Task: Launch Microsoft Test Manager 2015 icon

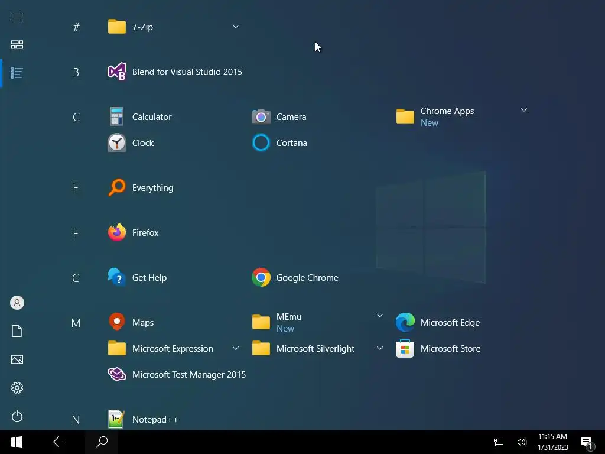Action: pos(116,374)
